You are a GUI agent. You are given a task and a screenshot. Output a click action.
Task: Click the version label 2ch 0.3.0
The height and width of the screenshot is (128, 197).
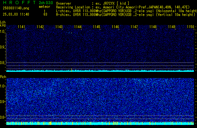tap(46, 3)
